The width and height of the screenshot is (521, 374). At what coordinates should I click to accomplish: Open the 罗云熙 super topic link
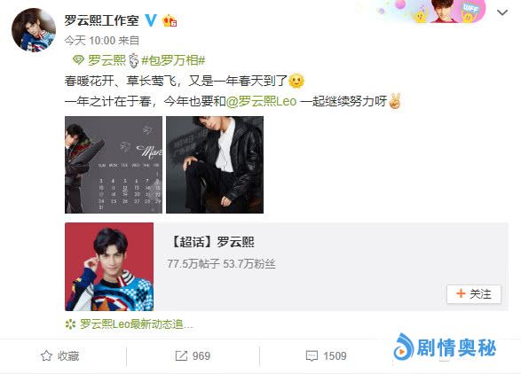click(x=107, y=60)
